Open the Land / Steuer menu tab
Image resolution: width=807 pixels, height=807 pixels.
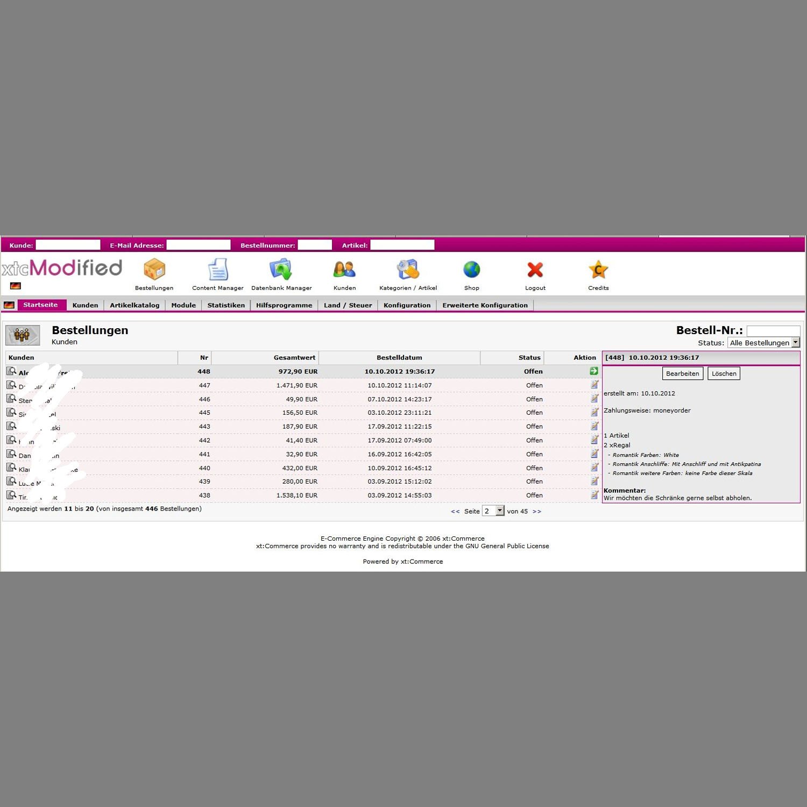click(348, 305)
